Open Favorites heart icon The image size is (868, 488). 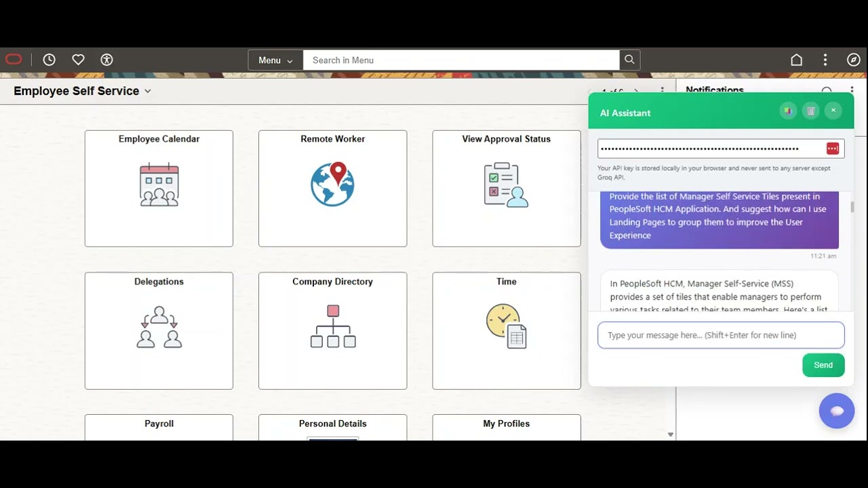78,60
